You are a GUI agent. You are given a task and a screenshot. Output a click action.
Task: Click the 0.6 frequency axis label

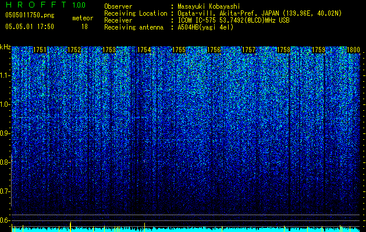(x=5, y=220)
